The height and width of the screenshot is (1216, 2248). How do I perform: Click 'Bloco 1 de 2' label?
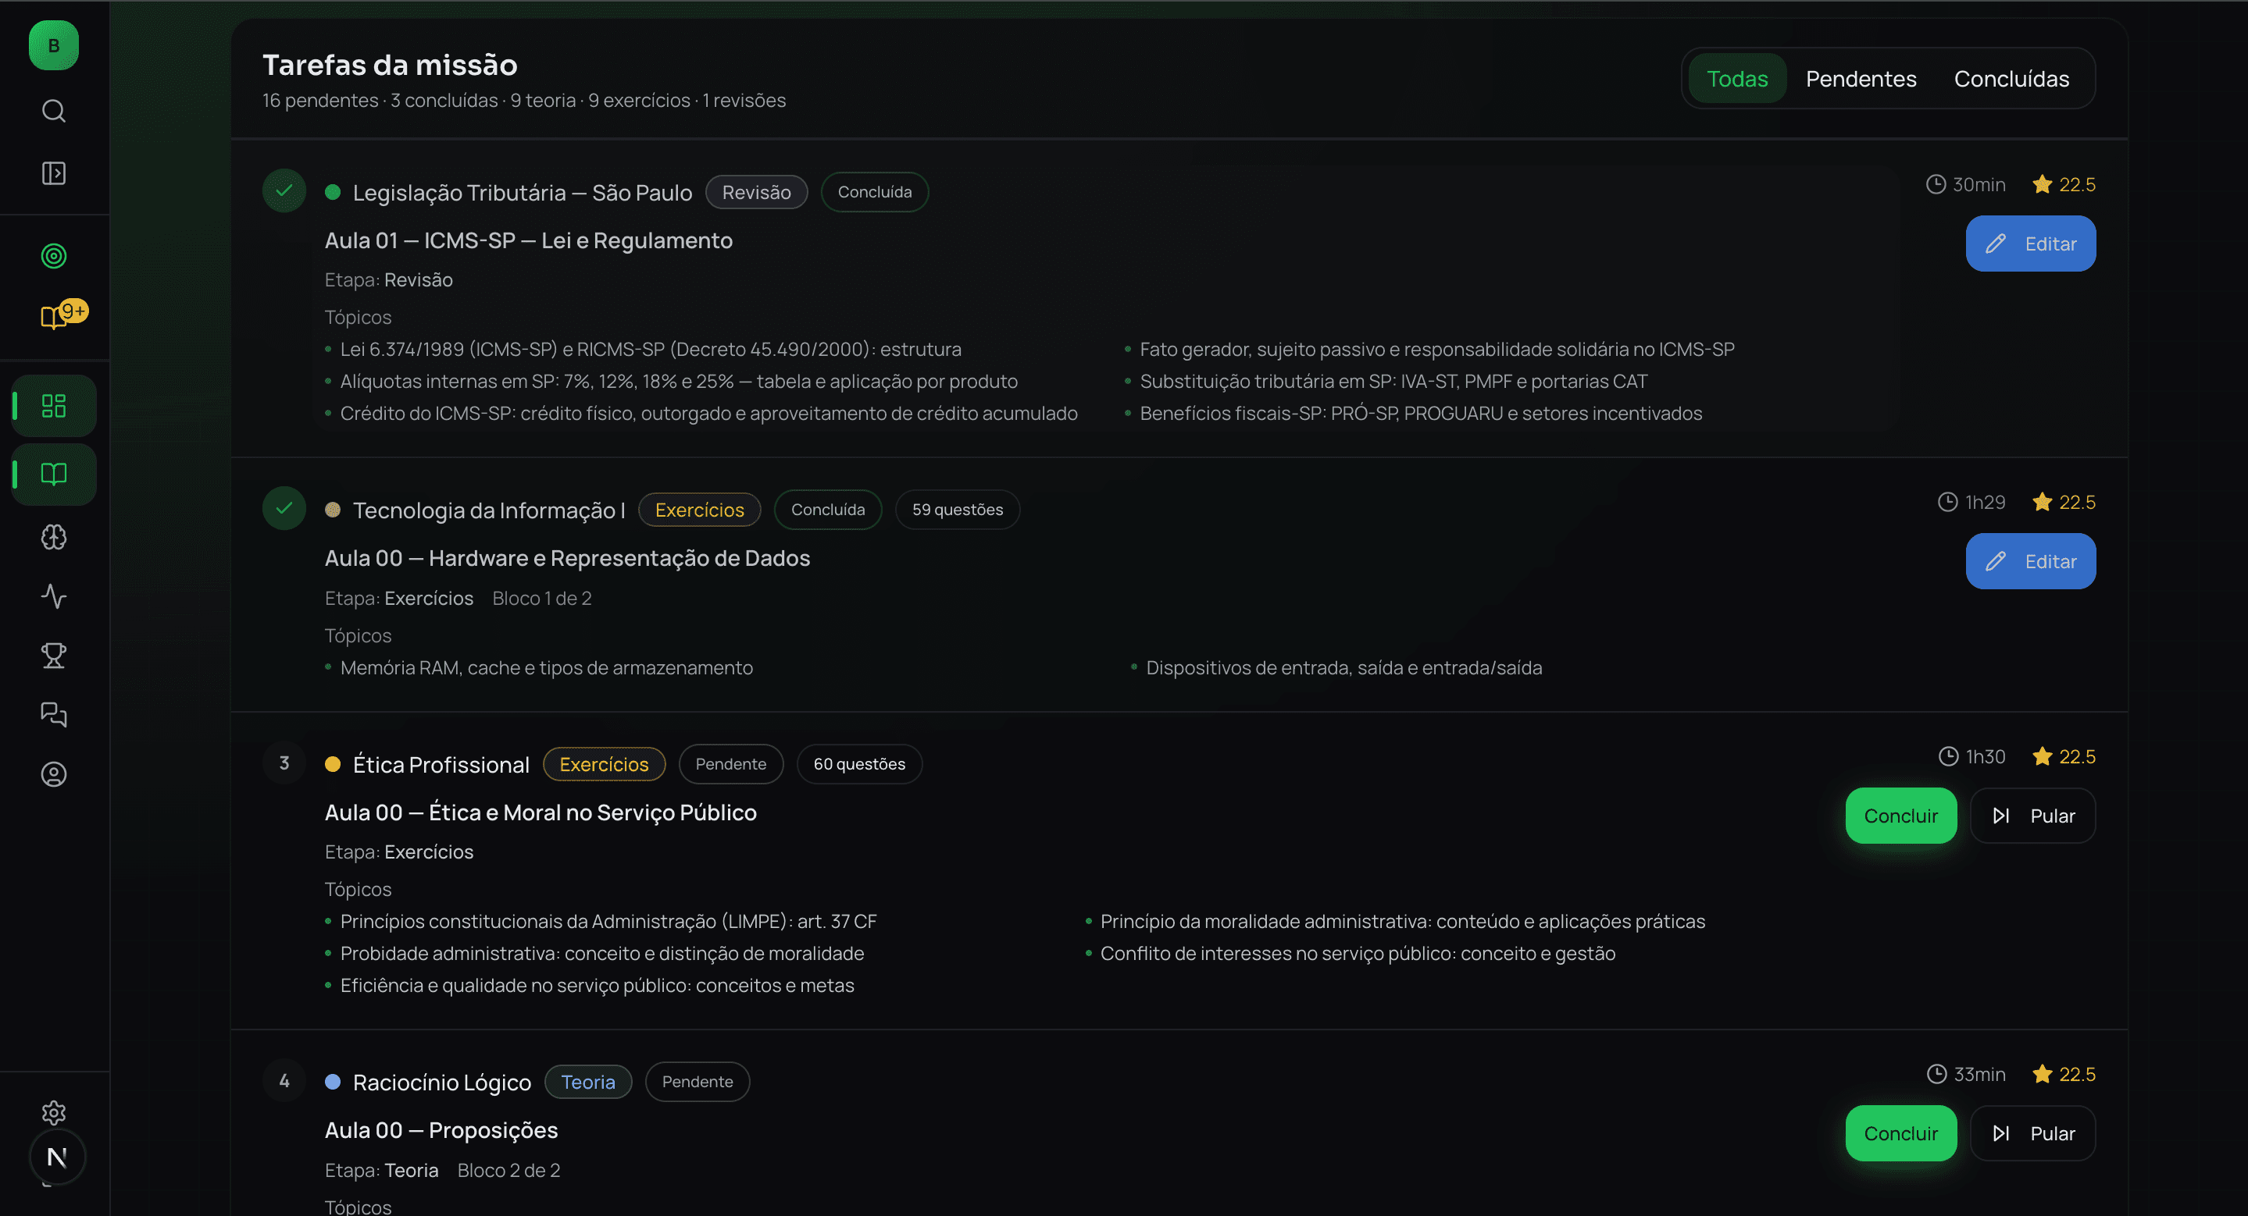542,598
